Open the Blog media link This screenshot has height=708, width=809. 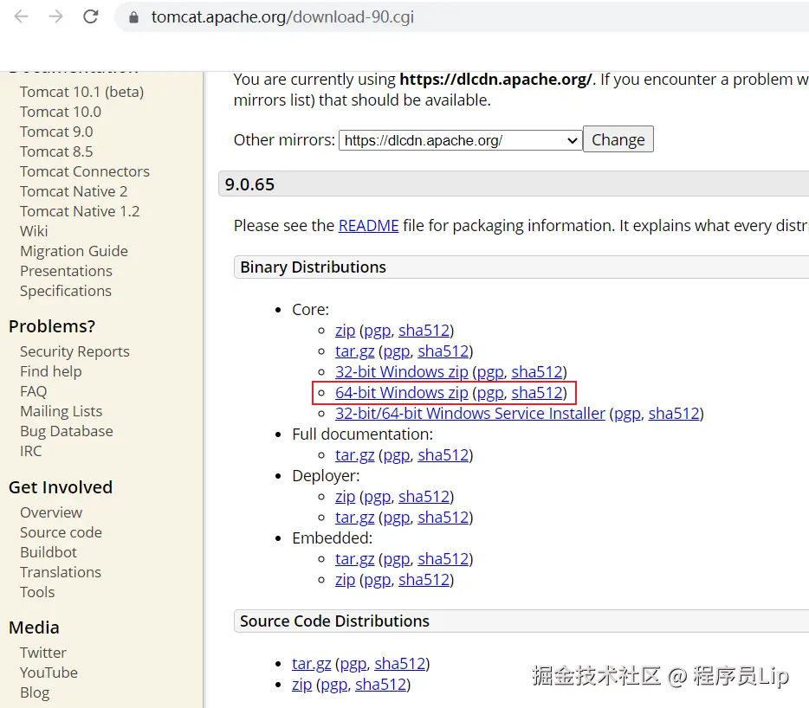pos(35,693)
